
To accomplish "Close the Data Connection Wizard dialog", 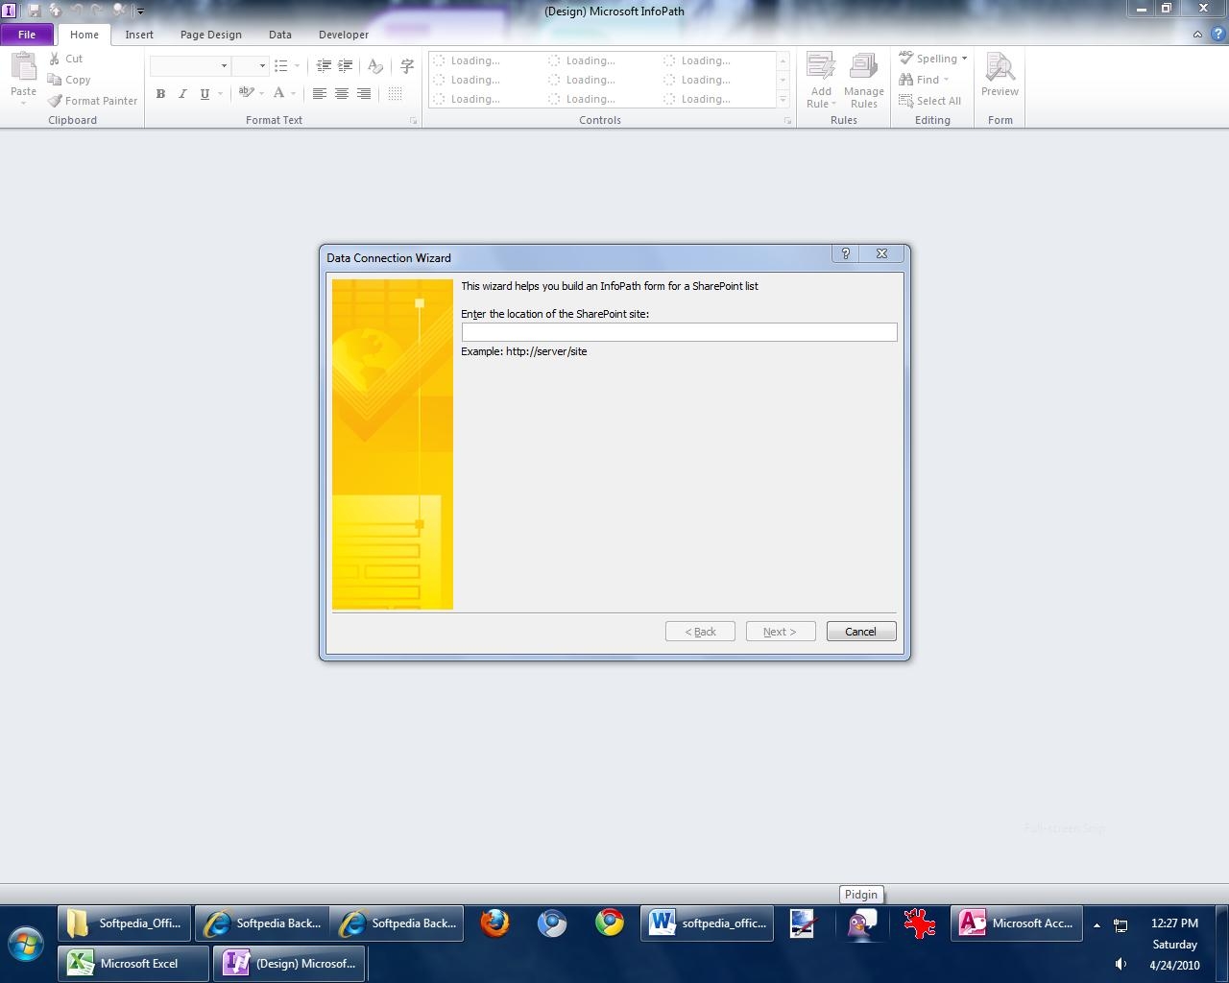I will [x=881, y=253].
